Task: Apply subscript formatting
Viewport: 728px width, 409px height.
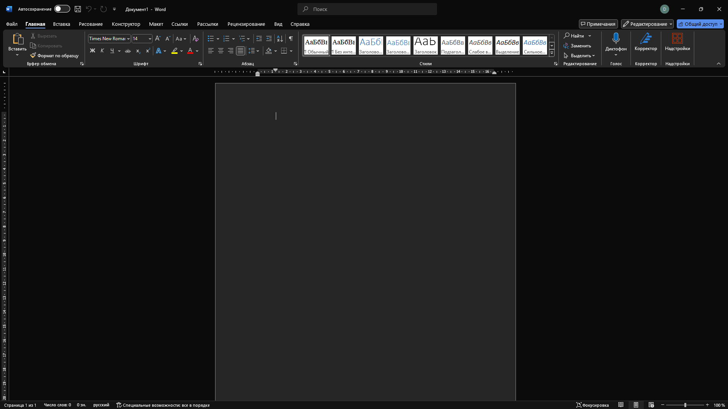Action: coord(138,51)
